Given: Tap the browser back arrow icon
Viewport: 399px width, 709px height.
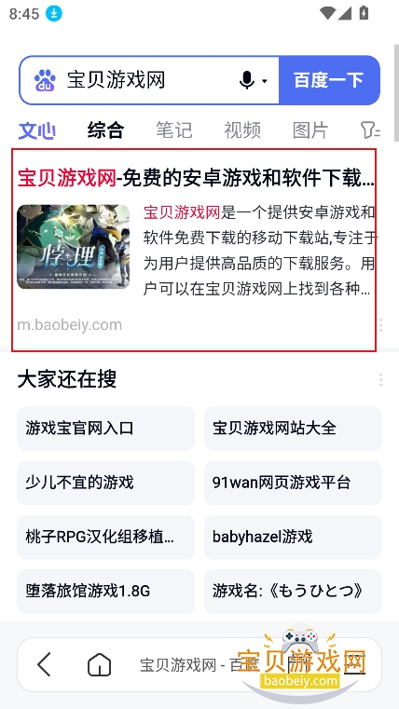Looking at the screenshot, I should (44, 664).
